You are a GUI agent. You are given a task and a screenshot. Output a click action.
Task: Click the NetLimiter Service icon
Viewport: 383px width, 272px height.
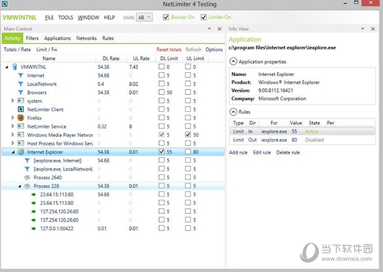(21, 126)
